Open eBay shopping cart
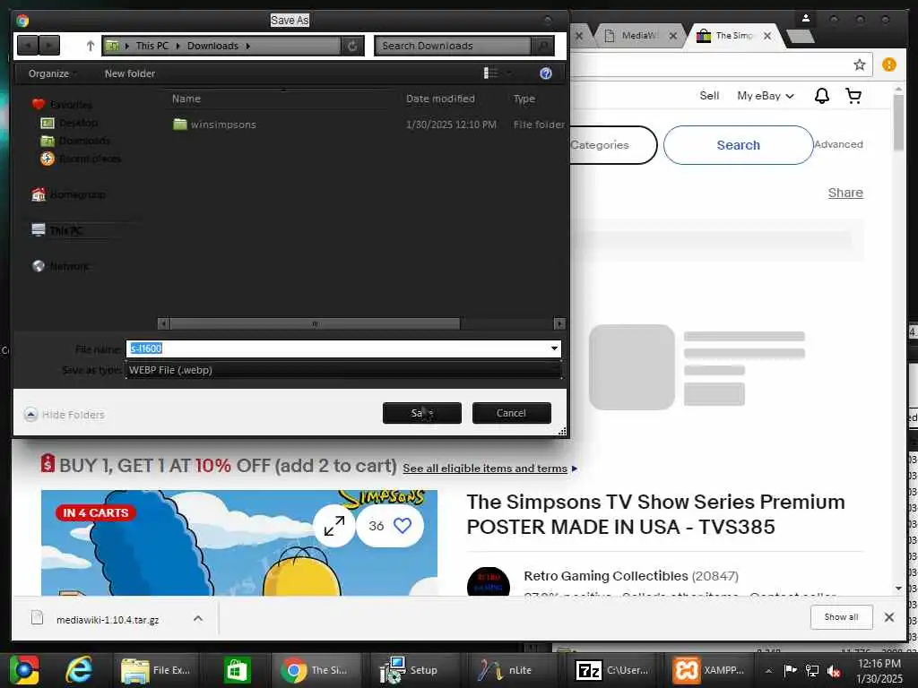918x688 pixels. tap(853, 95)
